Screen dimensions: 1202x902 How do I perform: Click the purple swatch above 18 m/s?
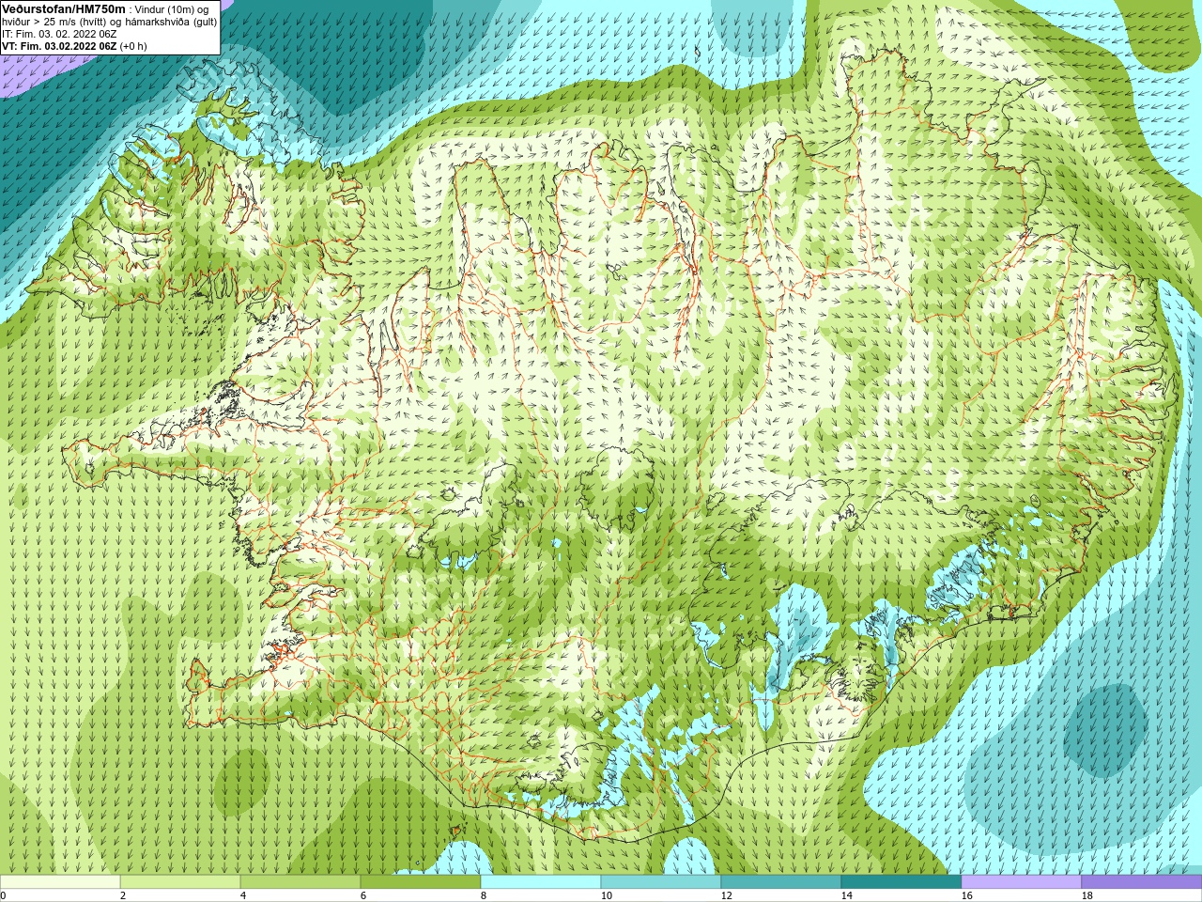[x=1142, y=882]
